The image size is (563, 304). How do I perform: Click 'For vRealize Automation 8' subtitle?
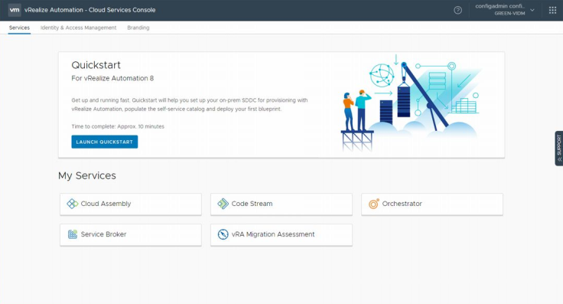click(112, 78)
